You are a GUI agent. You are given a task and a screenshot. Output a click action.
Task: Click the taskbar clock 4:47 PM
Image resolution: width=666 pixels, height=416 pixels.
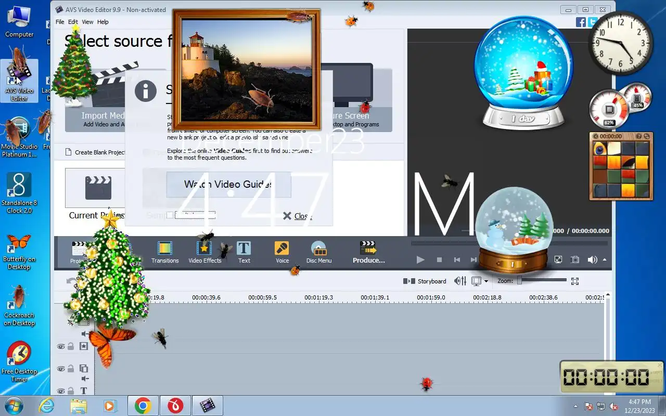[x=639, y=402]
